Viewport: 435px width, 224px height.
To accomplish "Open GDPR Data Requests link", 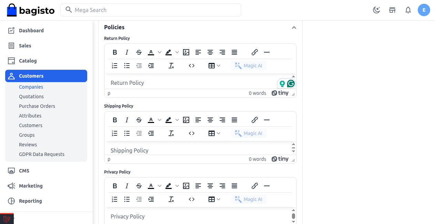I will click(x=42, y=154).
